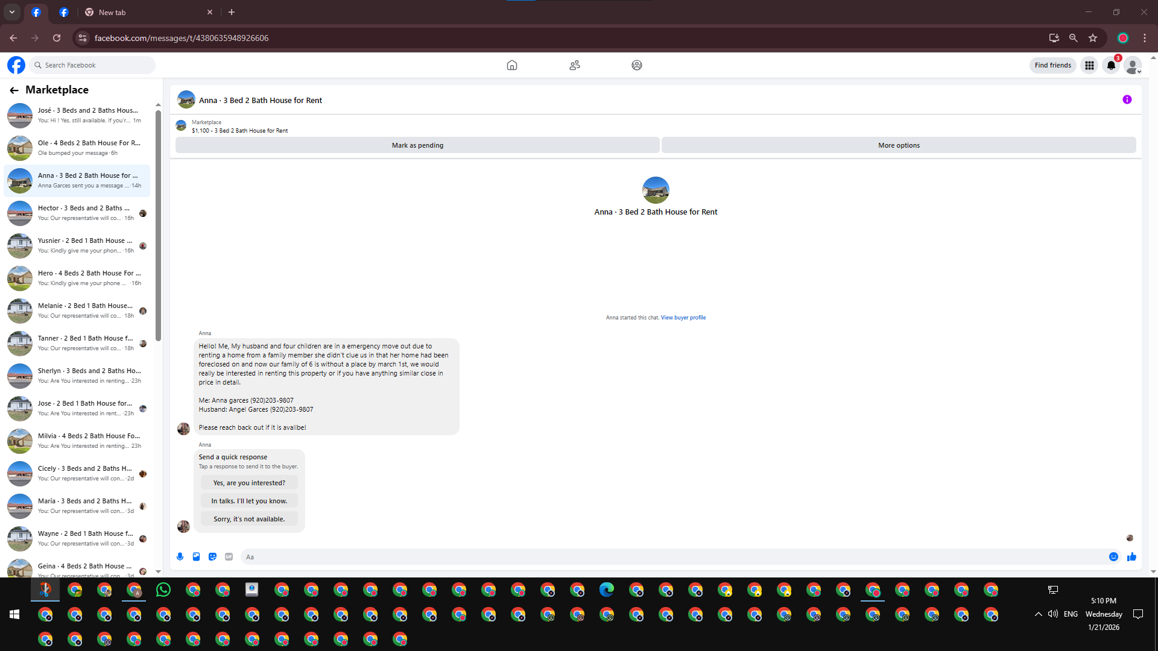The height and width of the screenshot is (651, 1158).
Task: Open the GIF picker icon
Action: tap(229, 557)
